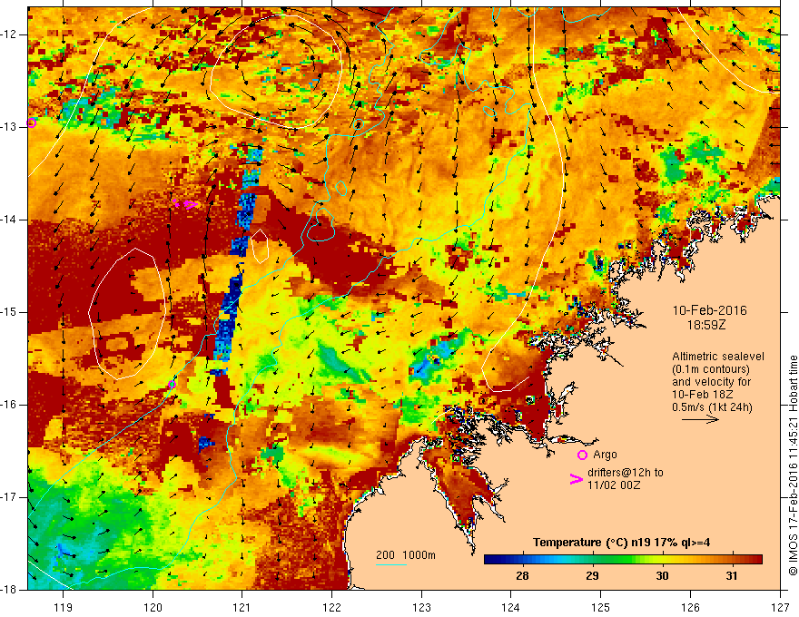Click latitude axis label "-18"
The width and height of the screenshot is (799, 617).
(10, 590)
